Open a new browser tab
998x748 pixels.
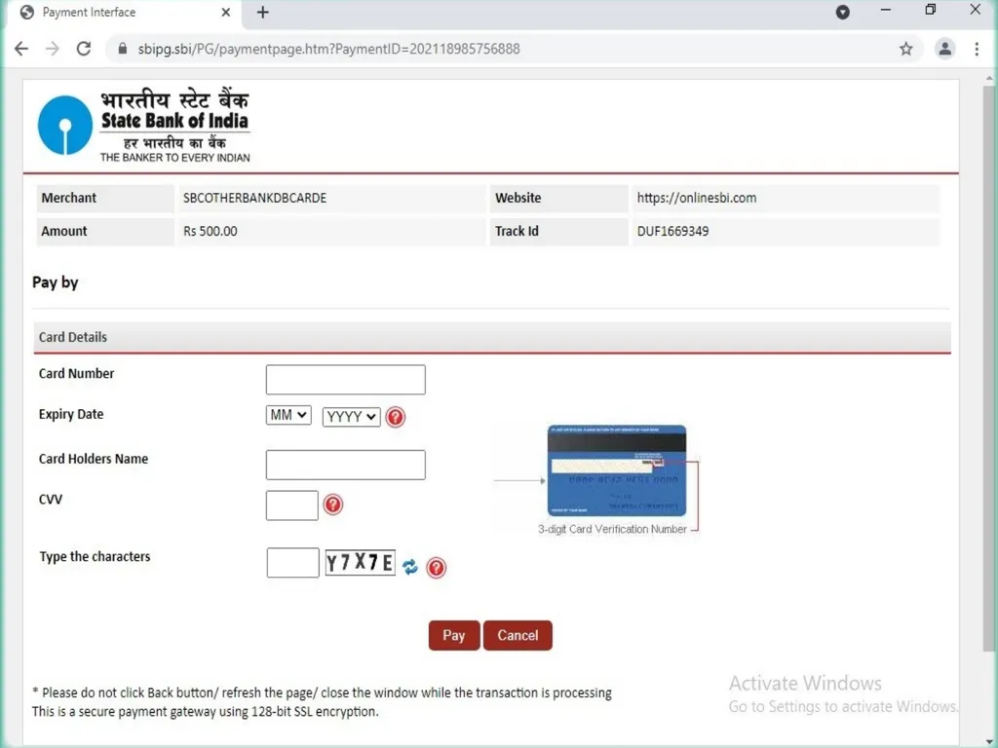coord(263,12)
